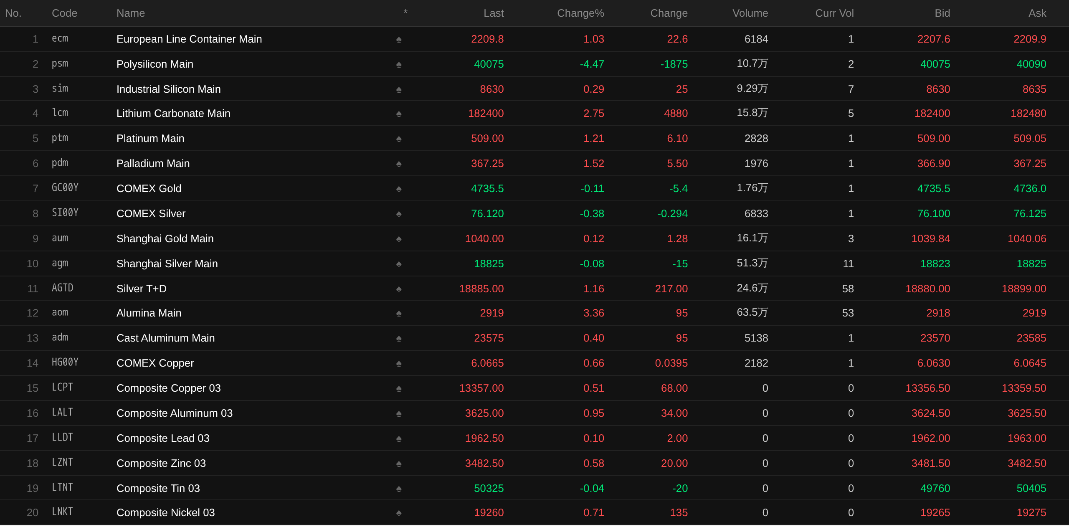
Task: Click the spade icon in COMEX Gold row
Action: (x=399, y=189)
